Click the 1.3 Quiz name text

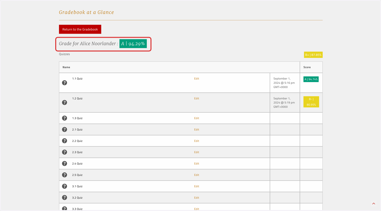click(77, 118)
